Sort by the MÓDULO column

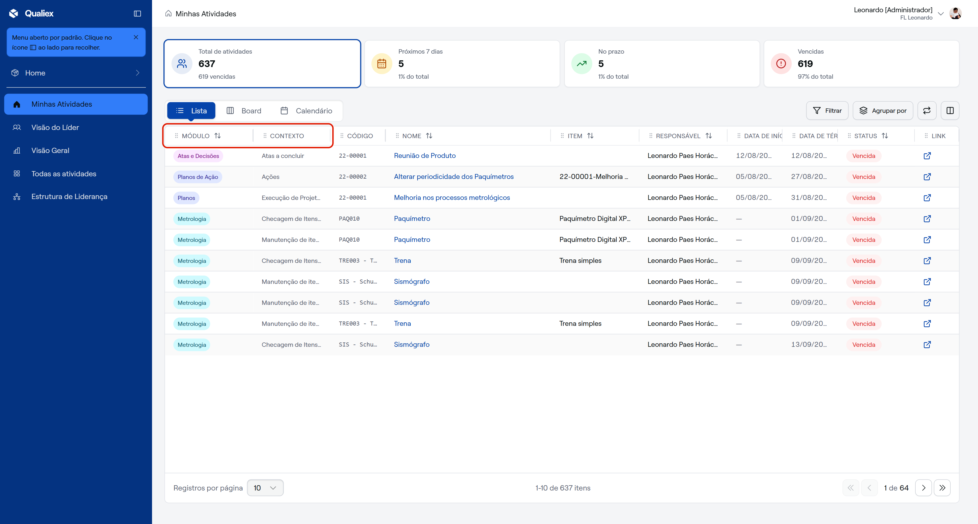(x=218, y=136)
